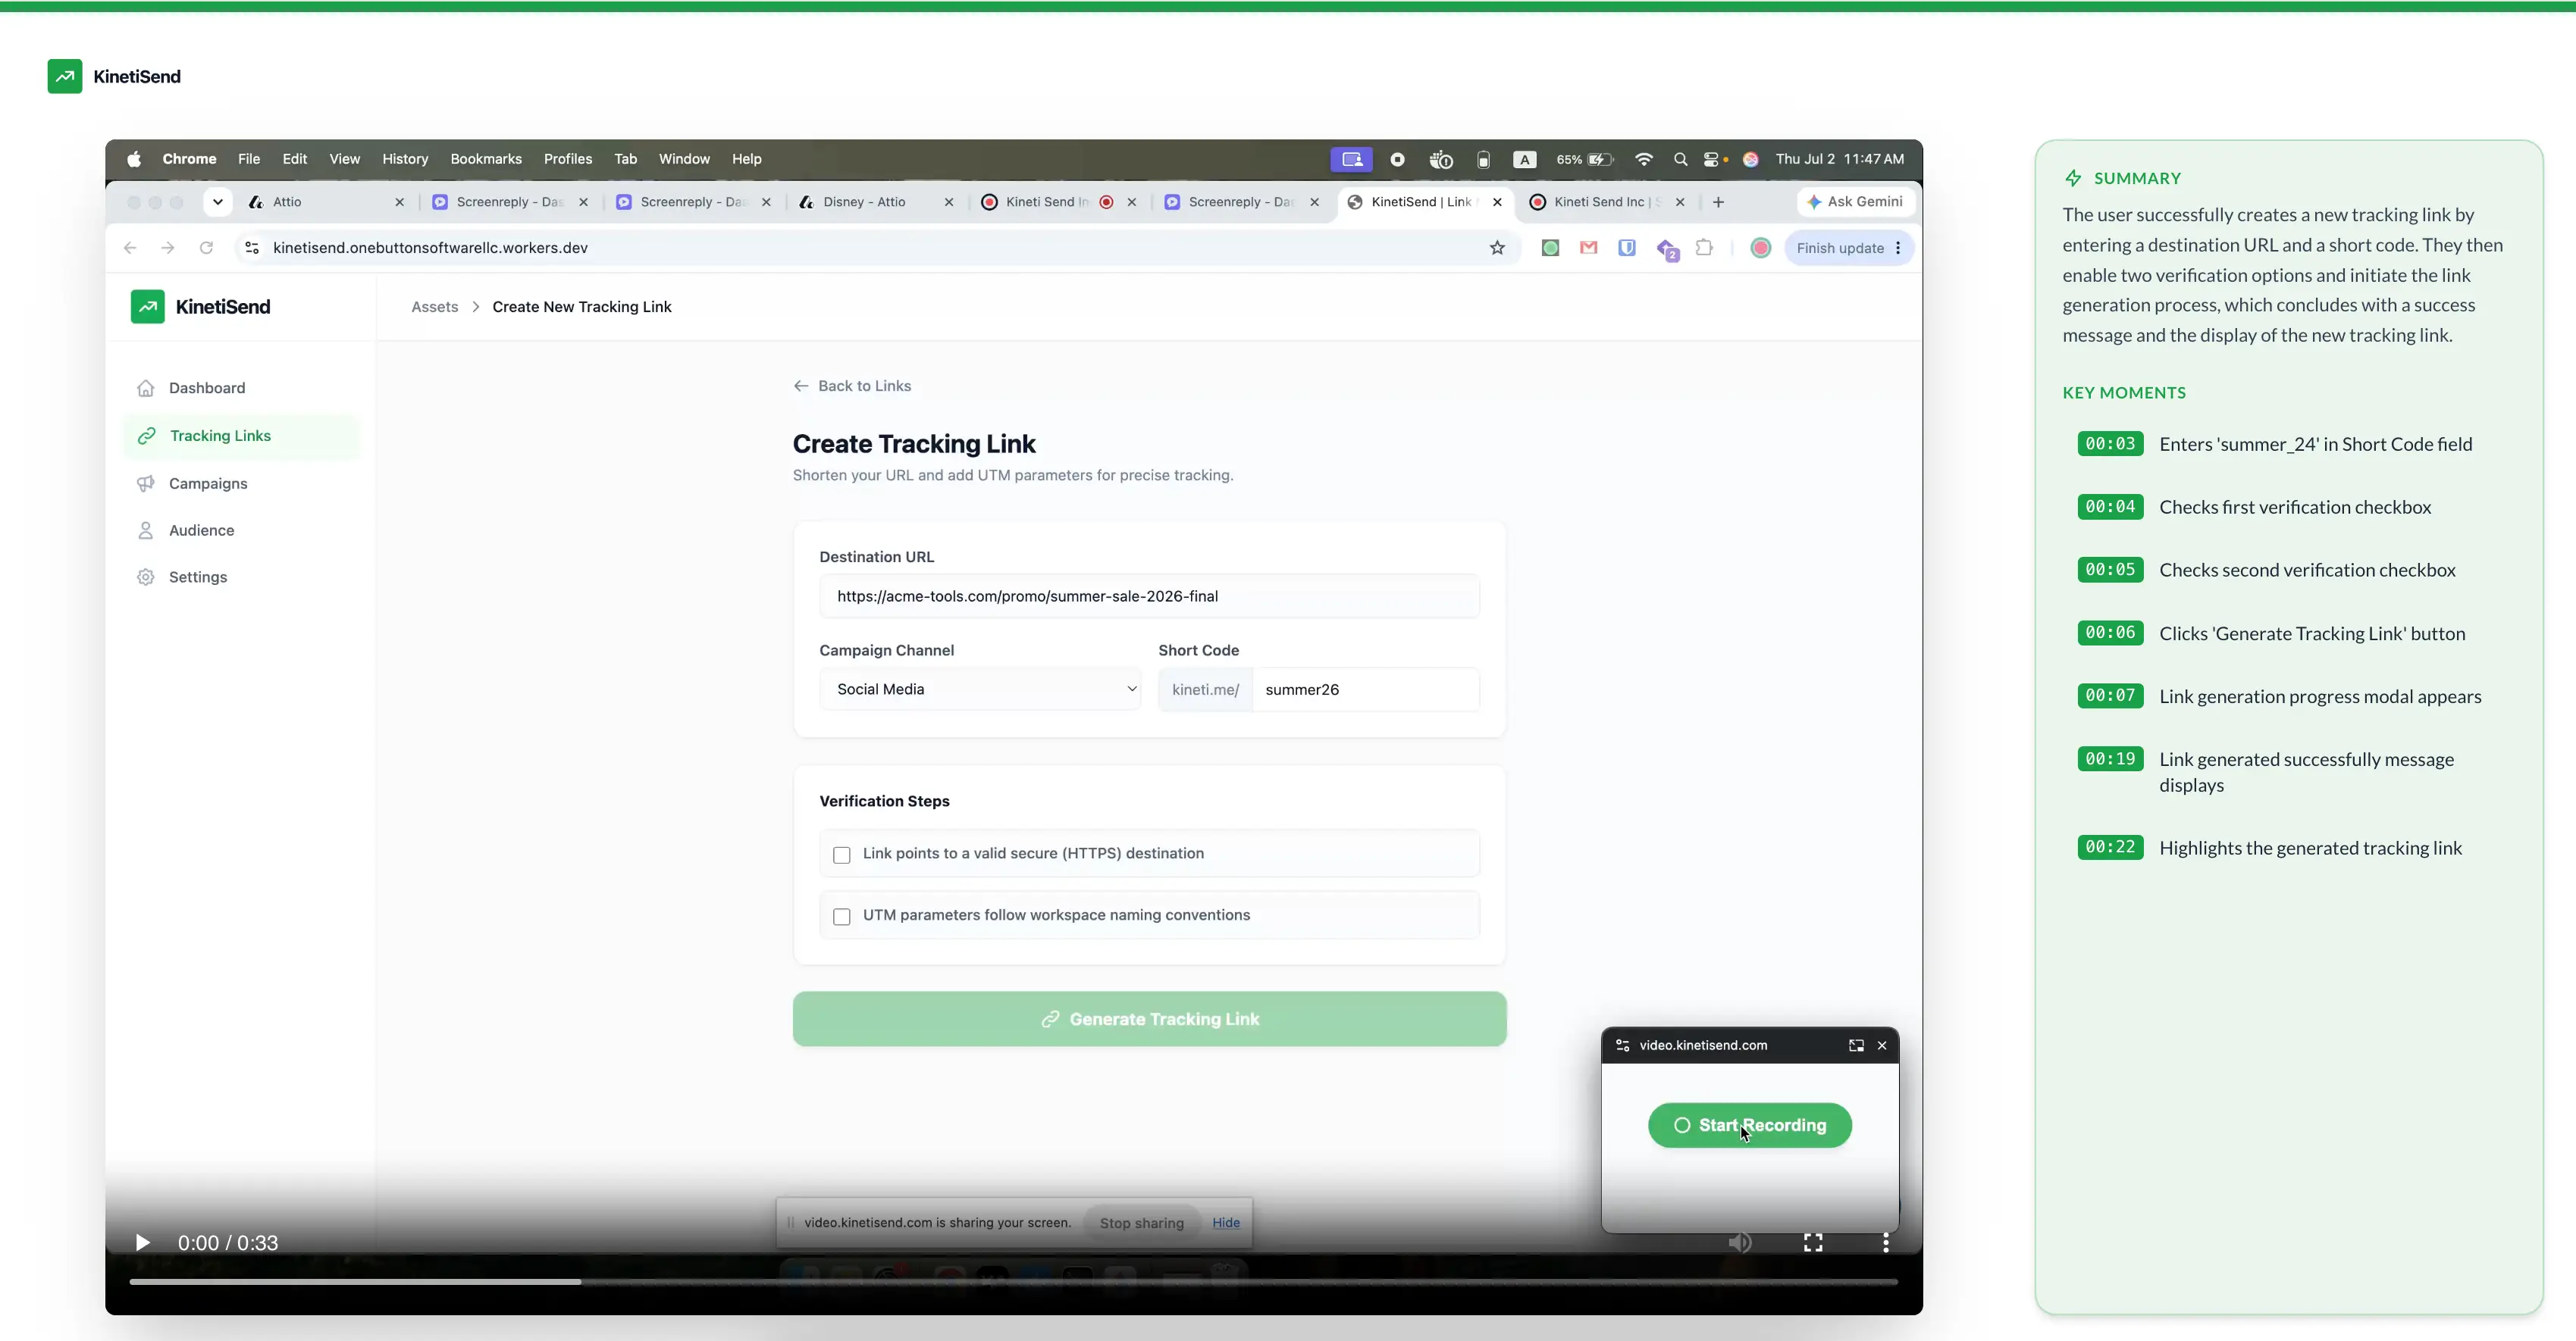Viewport: 2576px width, 1341px height.
Task: Open Dashboard in the sidebar
Action: tap(240, 388)
